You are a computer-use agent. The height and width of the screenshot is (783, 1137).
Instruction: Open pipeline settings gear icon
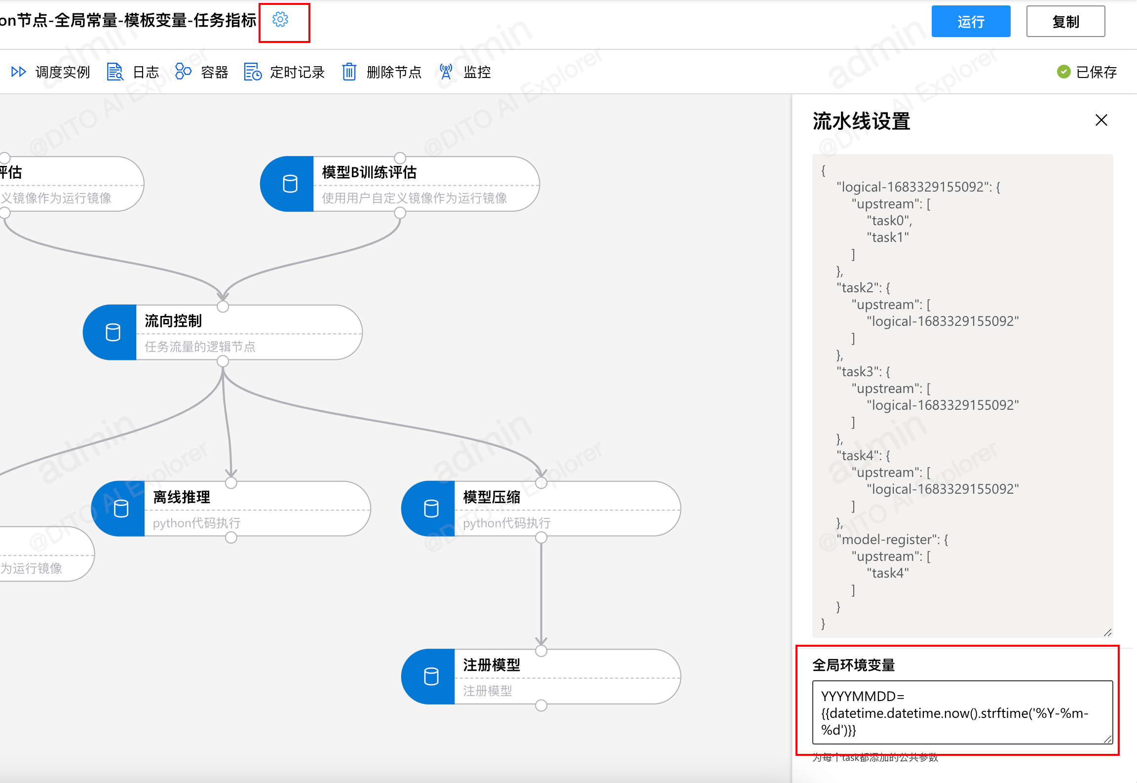click(x=280, y=20)
